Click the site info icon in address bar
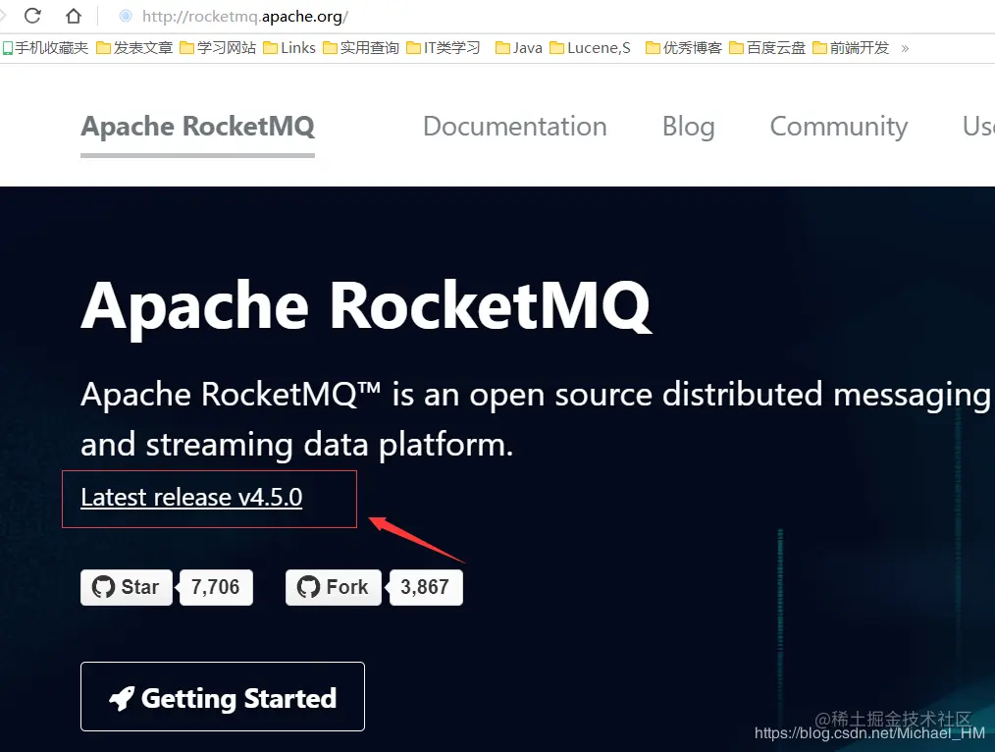The height and width of the screenshot is (752, 995). tap(126, 16)
